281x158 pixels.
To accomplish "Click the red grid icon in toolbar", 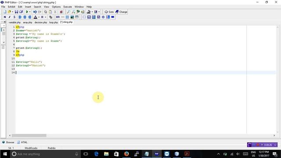I will (x=61, y=12).
